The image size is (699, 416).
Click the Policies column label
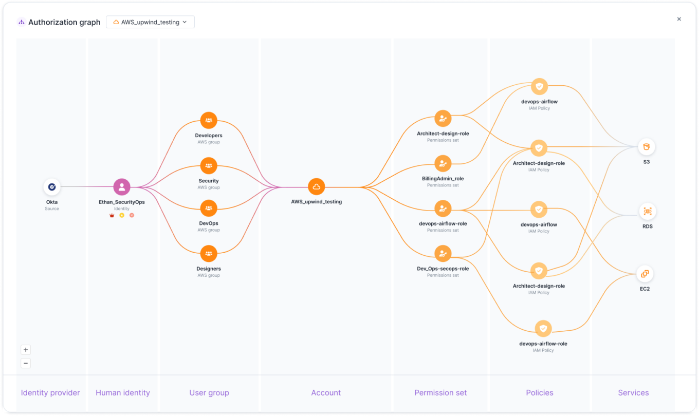pyautogui.click(x=539, y=392)
